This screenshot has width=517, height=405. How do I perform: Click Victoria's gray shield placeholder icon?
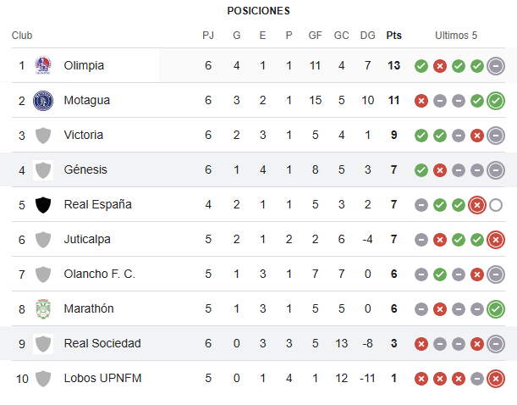42,135
